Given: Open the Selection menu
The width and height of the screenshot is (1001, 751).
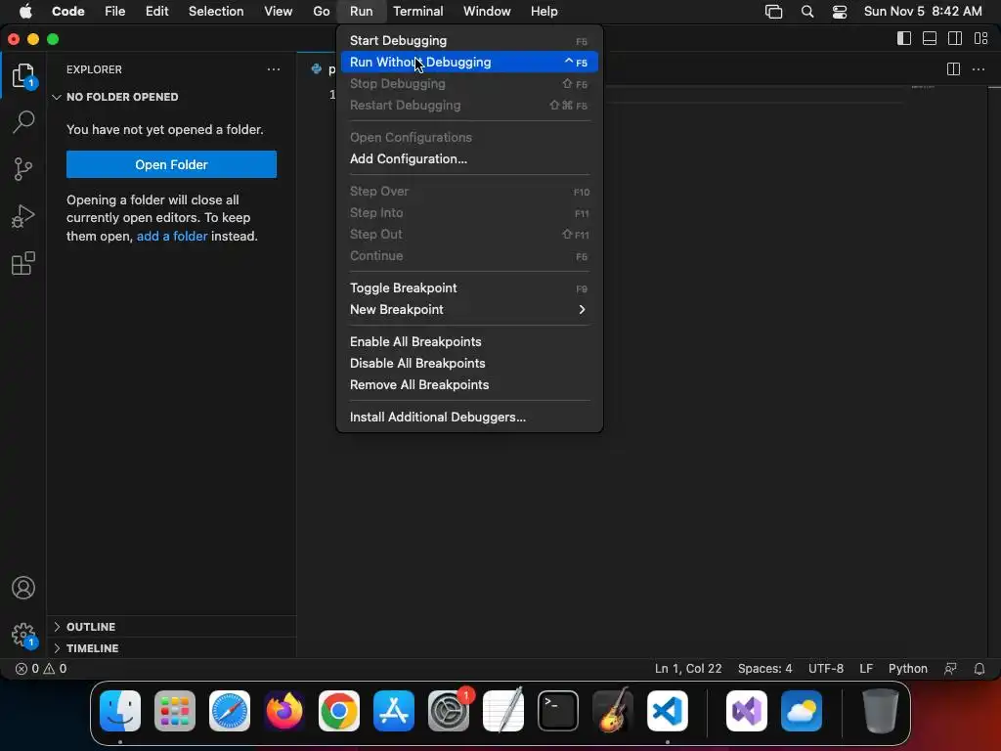Looking at the screenshot, I should coord(216,12).
